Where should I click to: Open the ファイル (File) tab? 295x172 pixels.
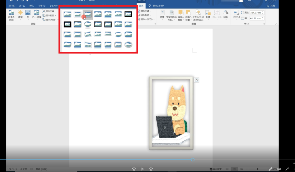pos(12,6)
